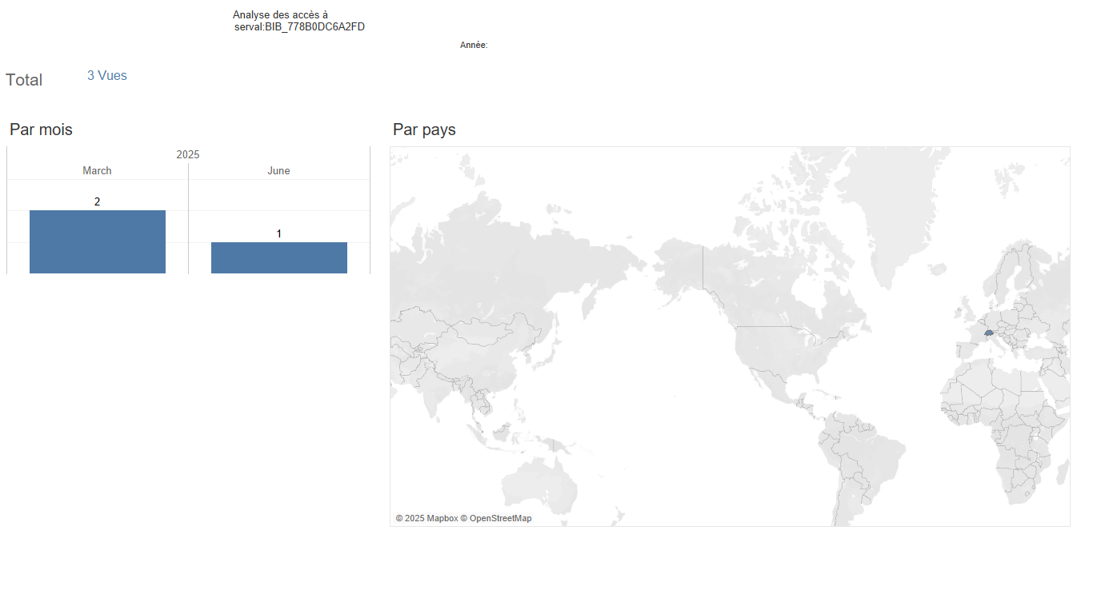
Task: Select the March column header
Action: (x=97, y=170)
